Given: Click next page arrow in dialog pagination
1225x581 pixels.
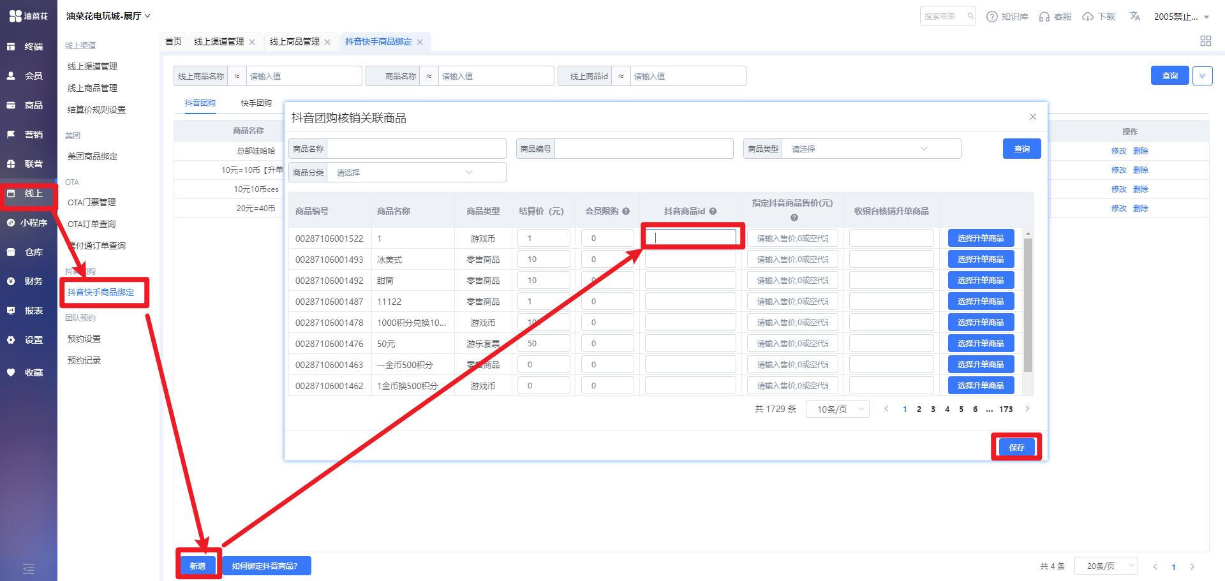Looking at the screenshot, I should (1027, 409).
